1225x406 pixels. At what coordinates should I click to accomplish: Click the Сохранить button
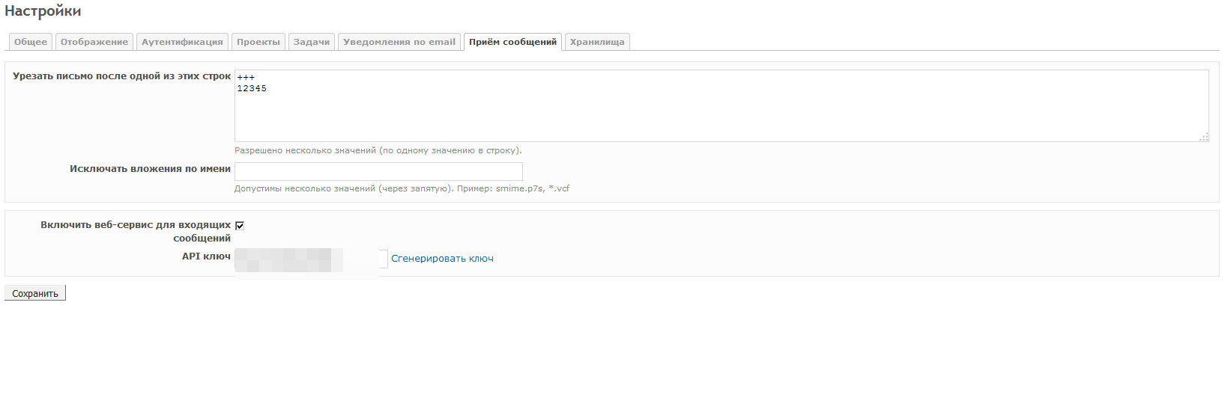[35, 293]
